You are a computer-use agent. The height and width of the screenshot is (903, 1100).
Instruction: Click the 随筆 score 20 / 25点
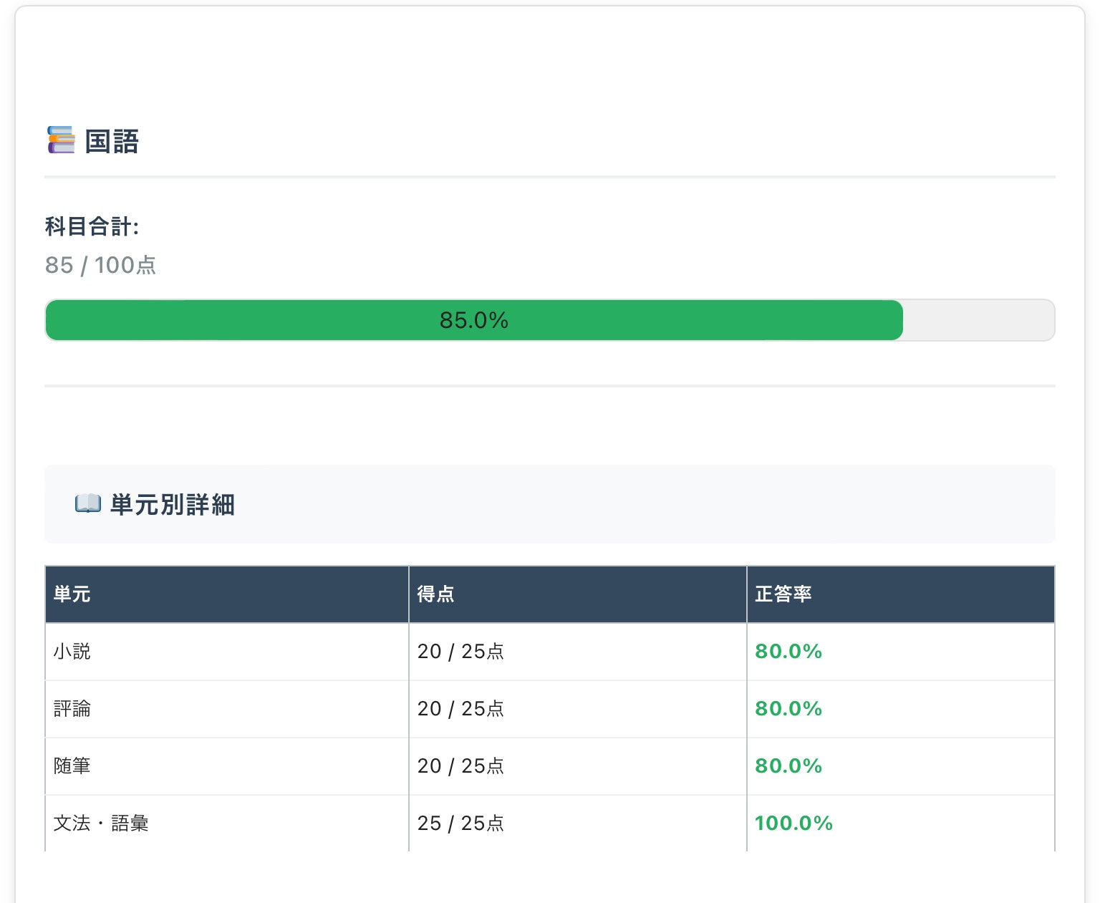pyautogui.click(x=460, y=766)
